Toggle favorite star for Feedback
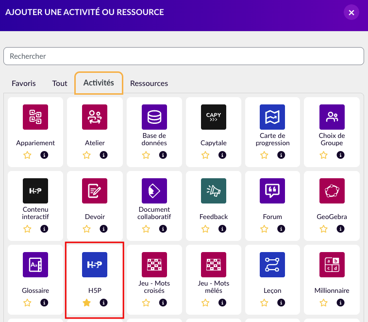The height and width of the screenshot is (322, 368). pyautogui.click(x=205, y=229)
